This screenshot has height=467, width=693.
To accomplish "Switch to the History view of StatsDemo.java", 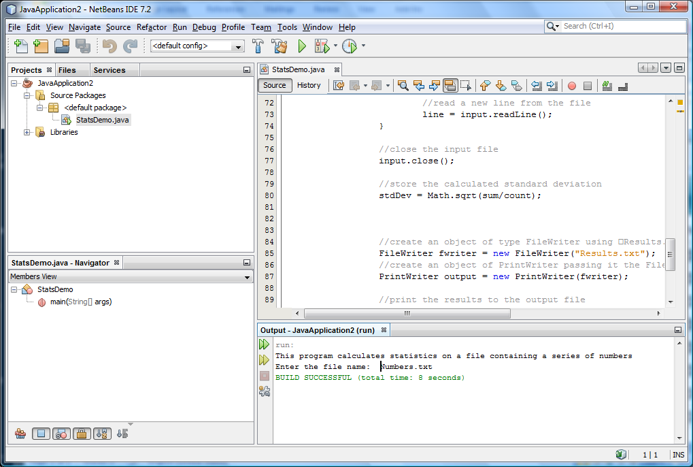I will point(309,85).
